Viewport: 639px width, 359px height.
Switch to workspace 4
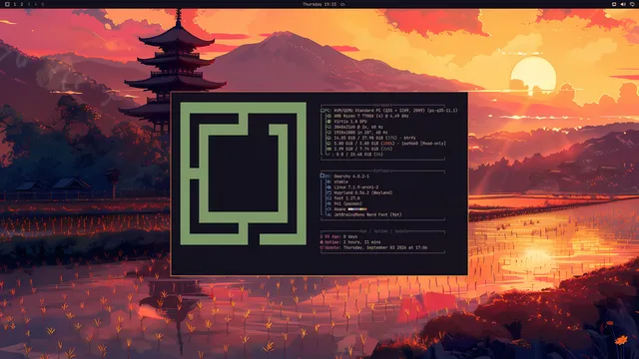(36, 4)
